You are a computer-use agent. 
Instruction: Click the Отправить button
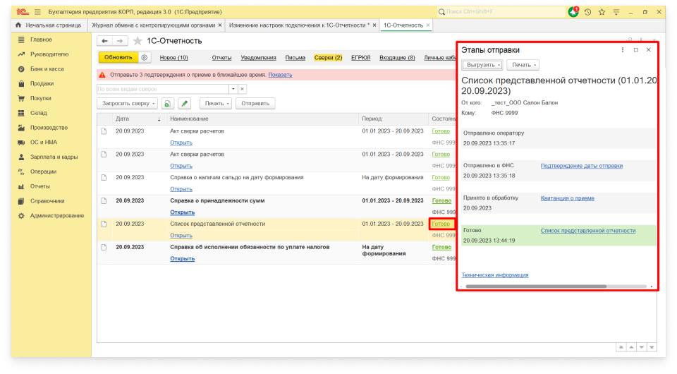pos(255,104)
